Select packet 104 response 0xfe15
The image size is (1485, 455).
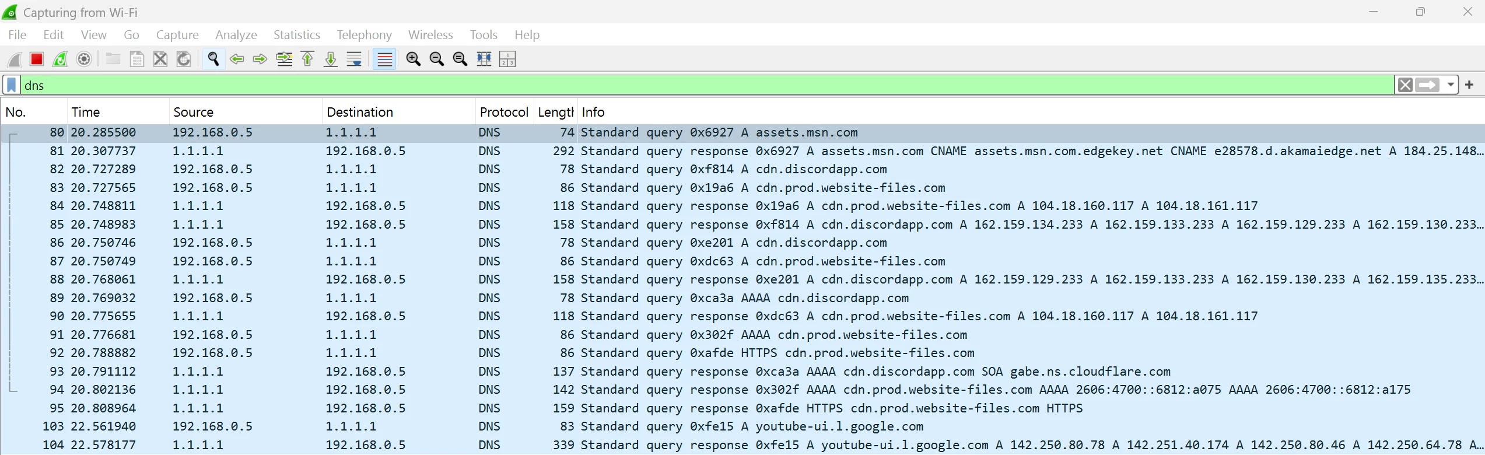(743, 445)
